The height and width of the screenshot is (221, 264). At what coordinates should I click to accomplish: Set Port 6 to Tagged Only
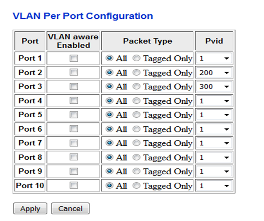point(137,129)
